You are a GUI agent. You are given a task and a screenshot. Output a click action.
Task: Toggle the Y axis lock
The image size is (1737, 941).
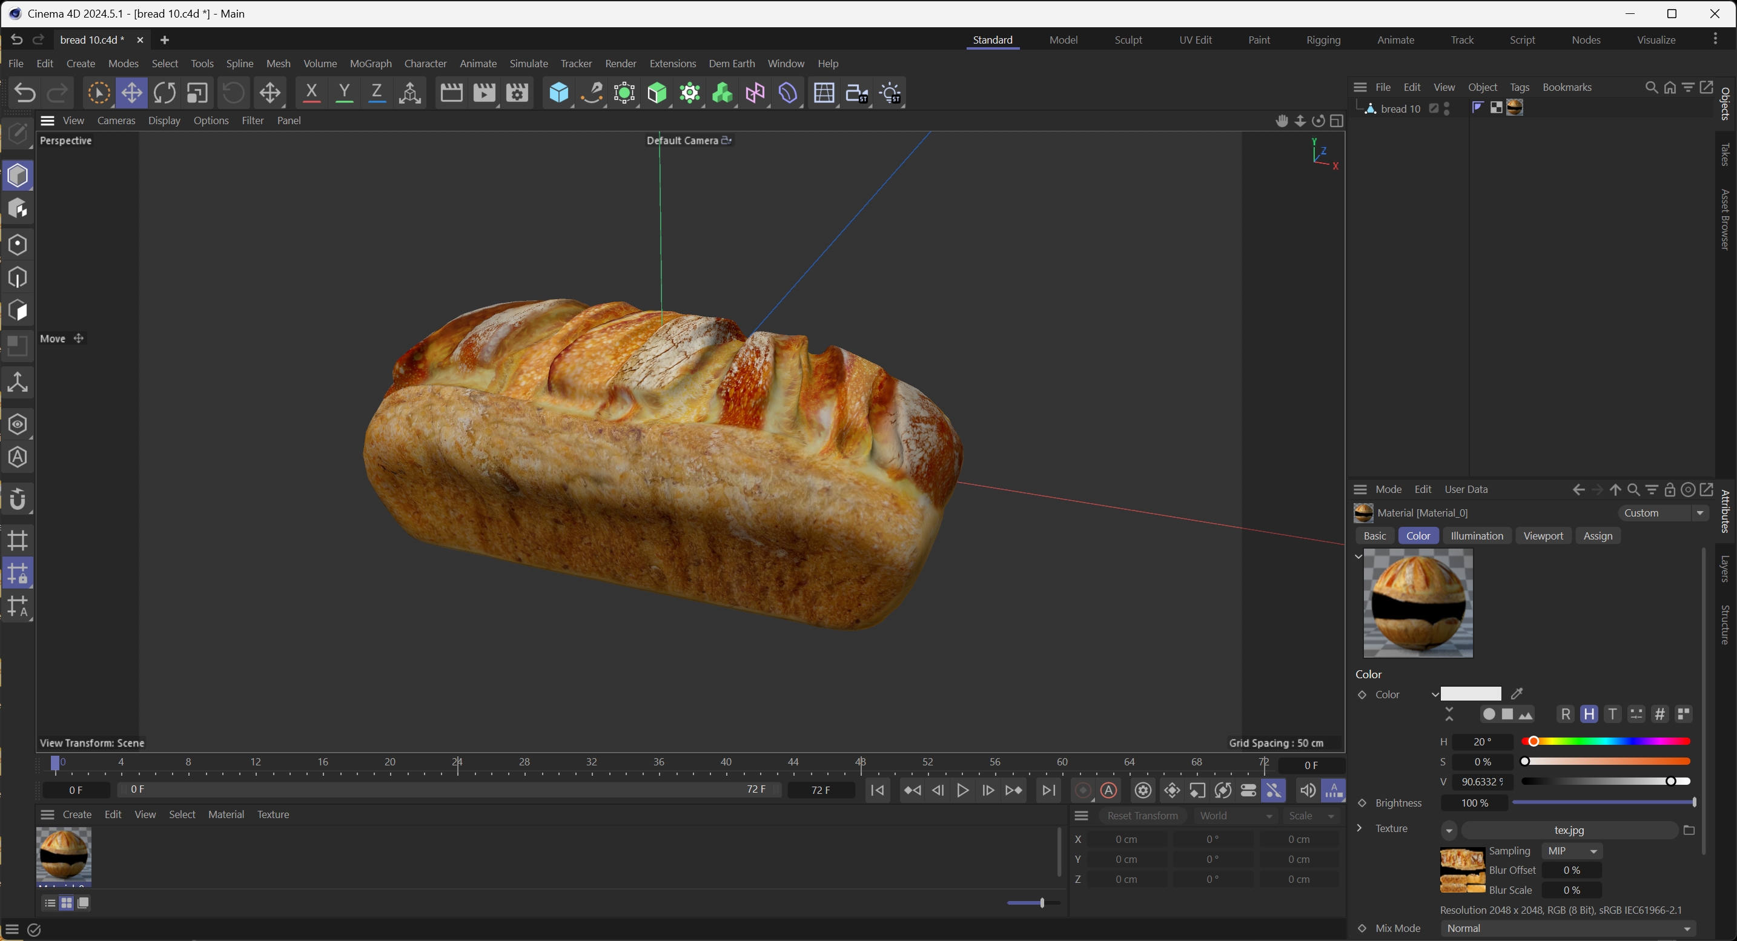(344, 93)
